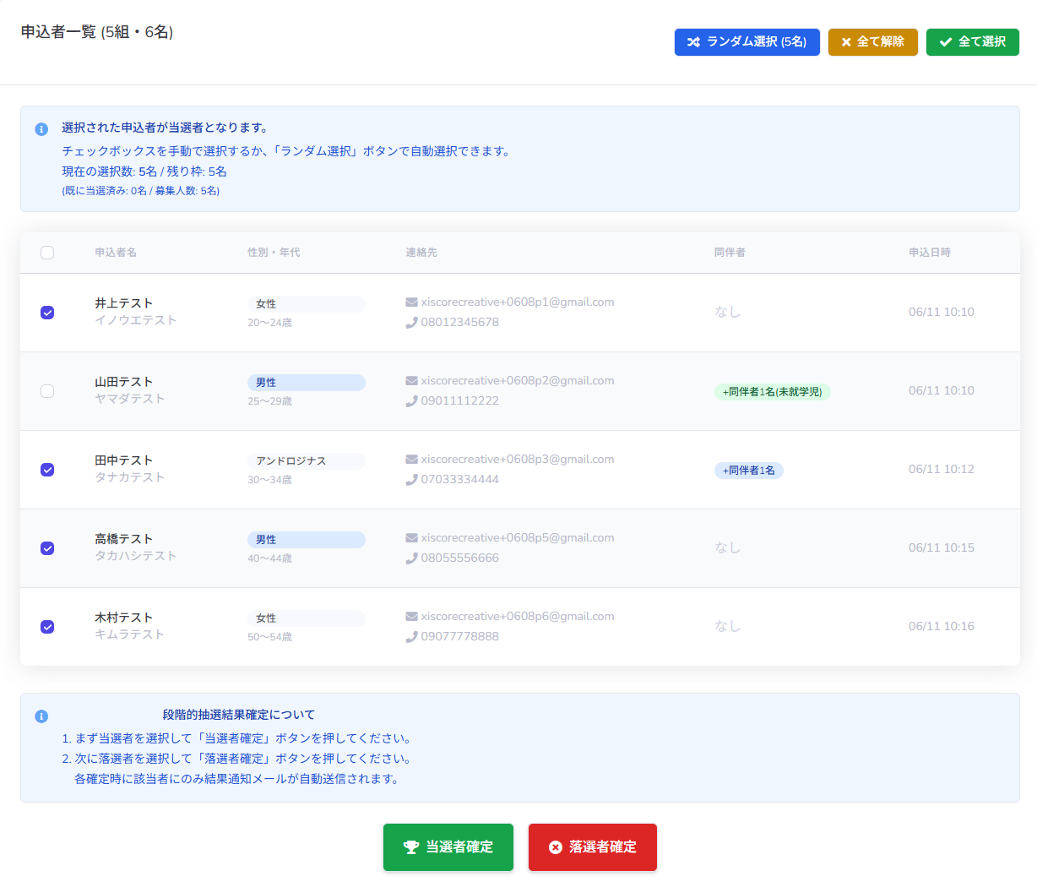The image size is (1037, 882).
Task: Click the 申込日時 column header
Action: click(930, 253)
